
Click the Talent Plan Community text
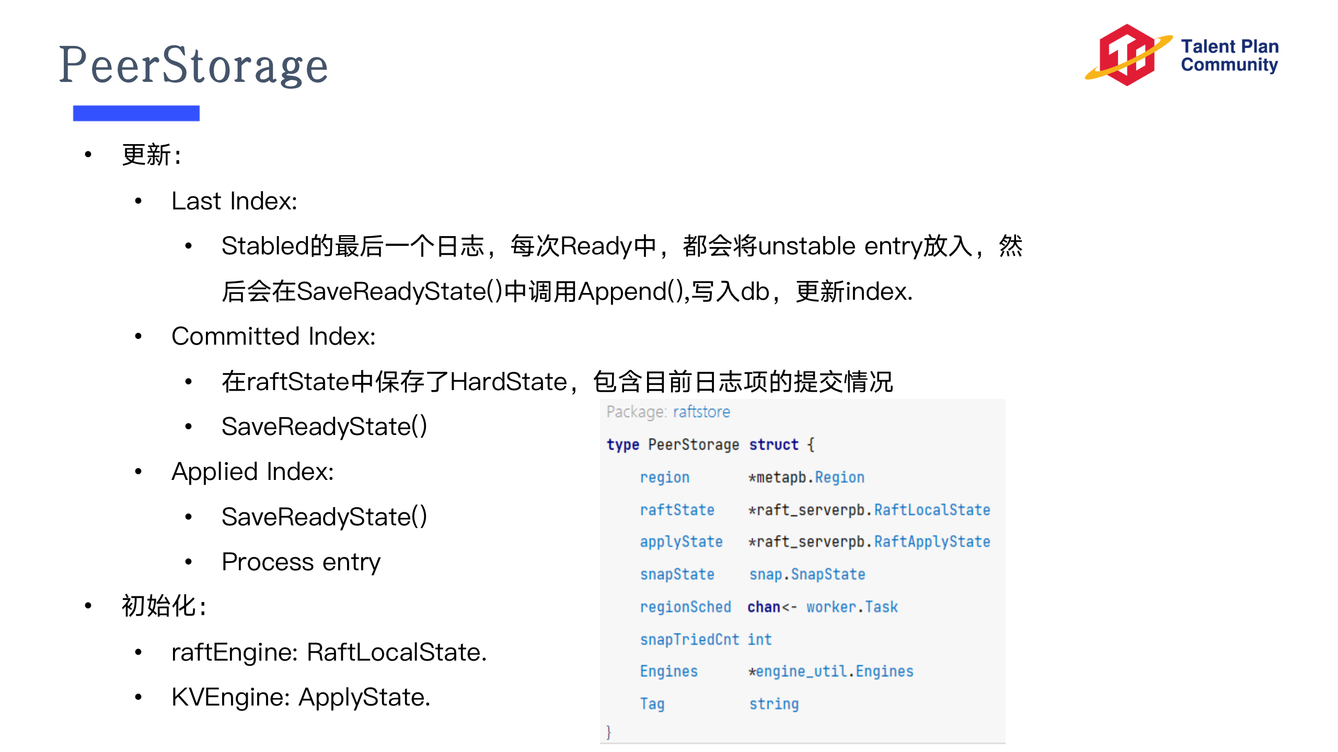click(1229, 55)
